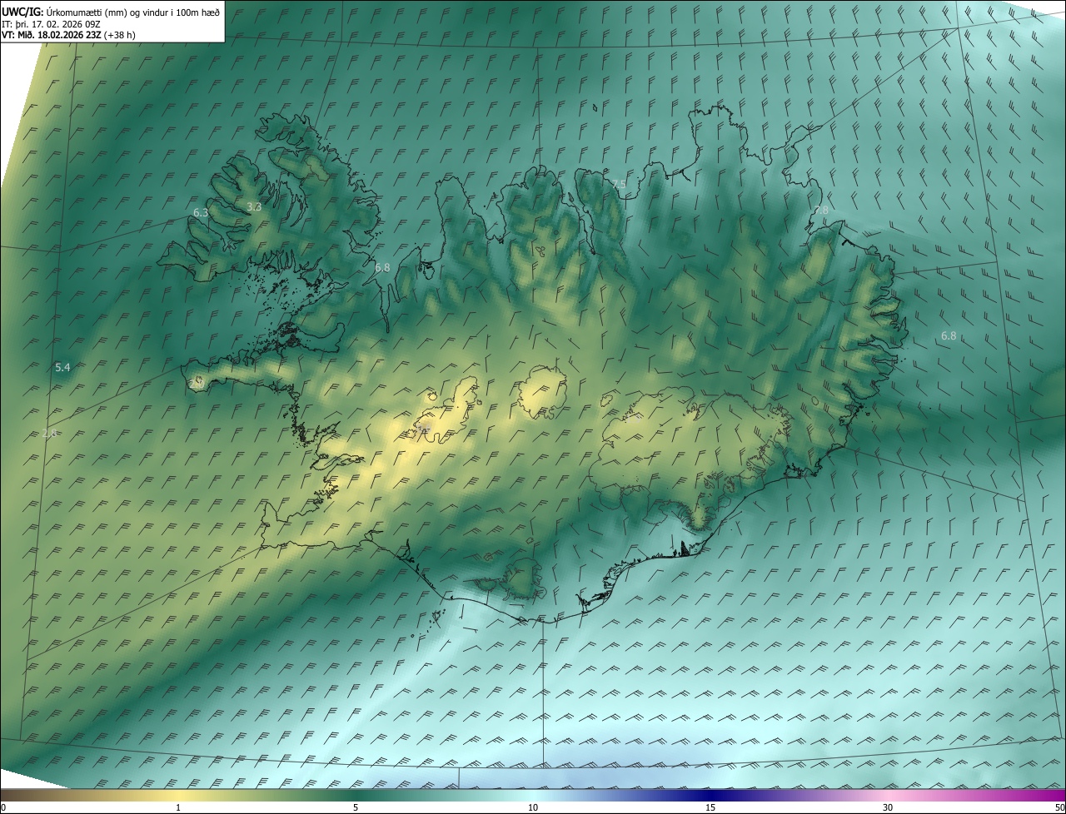1066x814 pixels.
Task: Click the '3.3' value label over the Westfjords
Action: [x=254, y=207]
